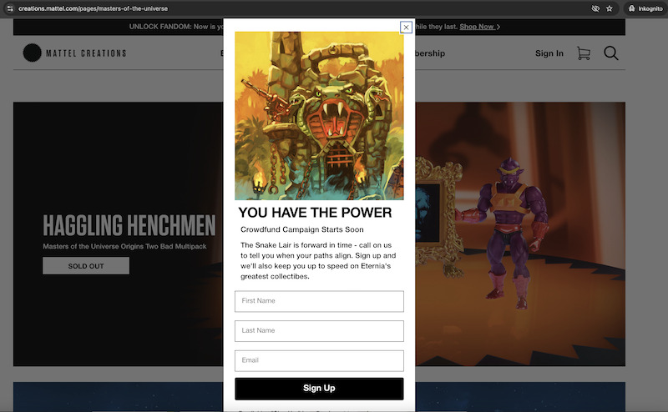Click the Sign In link
Viewport: 668px width, 412px height.
point(549,53)
